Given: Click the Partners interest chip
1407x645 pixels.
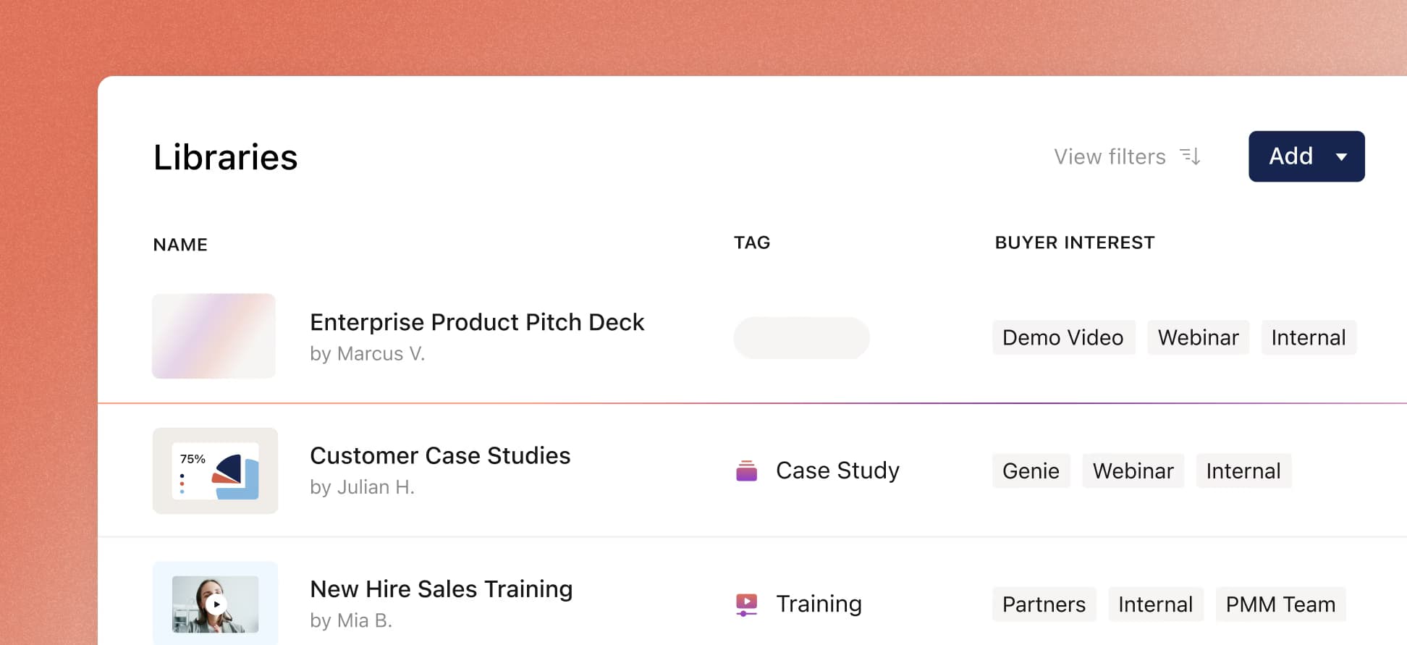Looking at the screenshot, I should pyautogui.click(x=1044, y=604).
